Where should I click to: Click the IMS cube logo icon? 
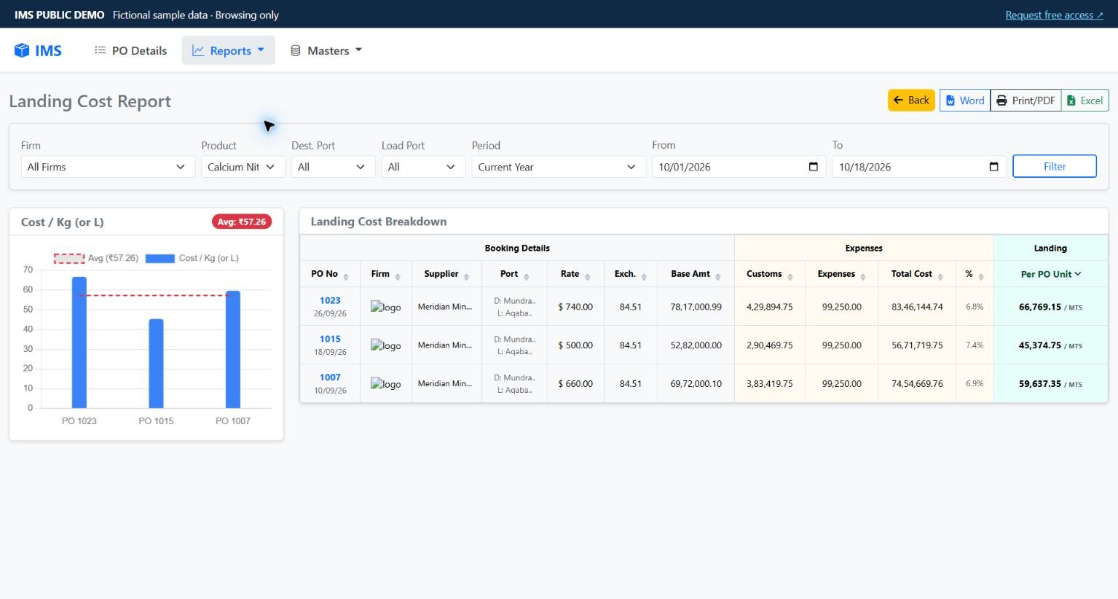pos(22,50)
